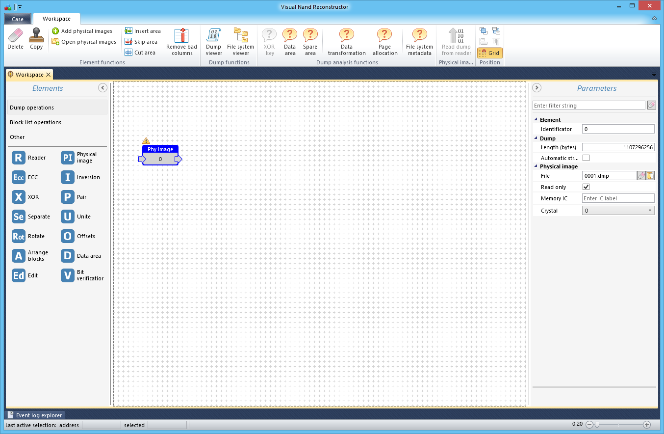Click the zoom slider handle
This screenshot has height=434, width=664.
[x=597, y=425]
